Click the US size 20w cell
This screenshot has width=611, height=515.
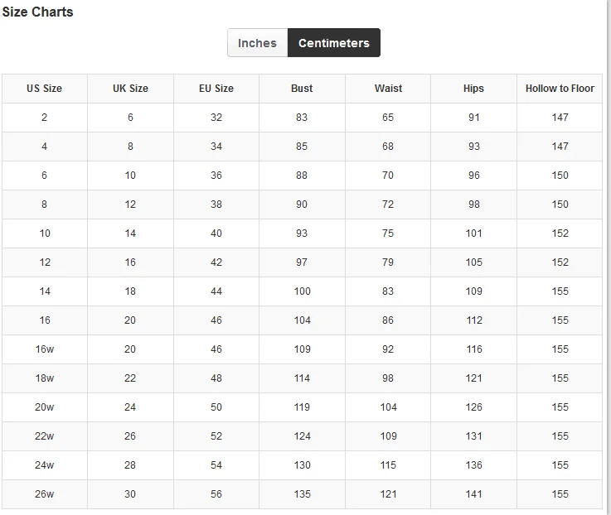45,407
